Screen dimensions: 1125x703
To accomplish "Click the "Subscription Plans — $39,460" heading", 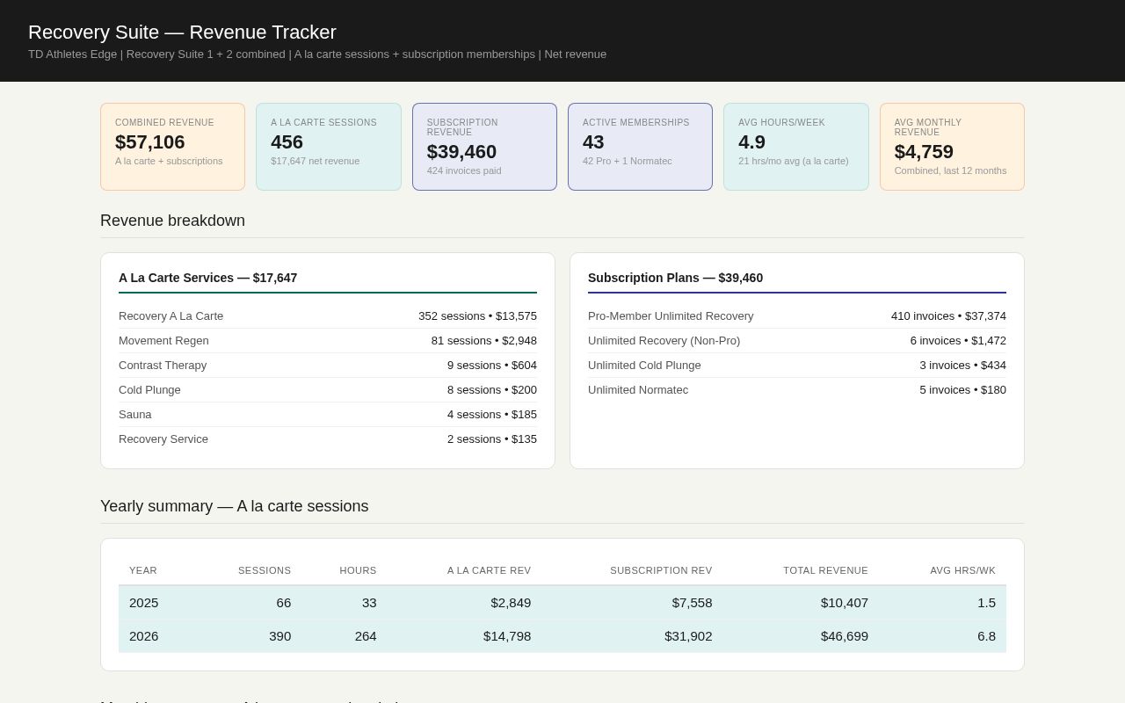I will (x=675, y=278).
